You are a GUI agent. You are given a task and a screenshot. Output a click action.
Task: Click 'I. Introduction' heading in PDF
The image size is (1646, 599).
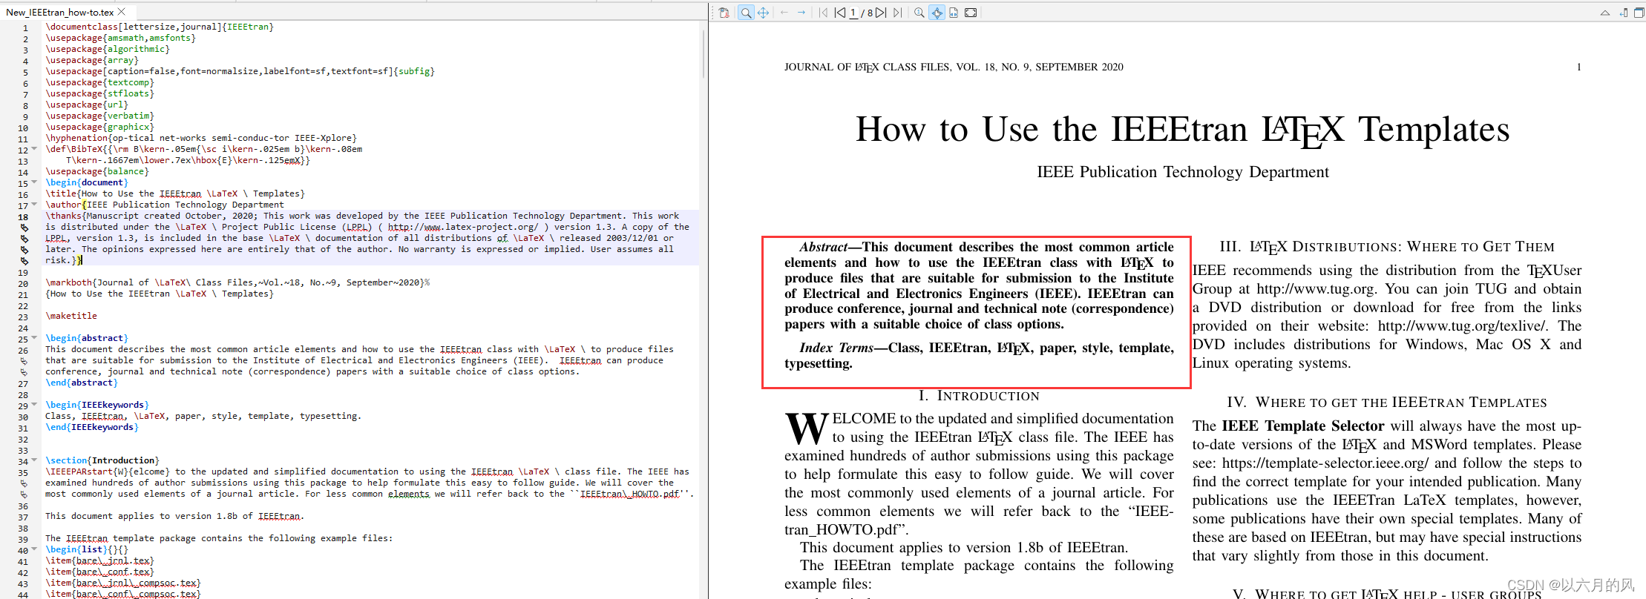(979, 396)
